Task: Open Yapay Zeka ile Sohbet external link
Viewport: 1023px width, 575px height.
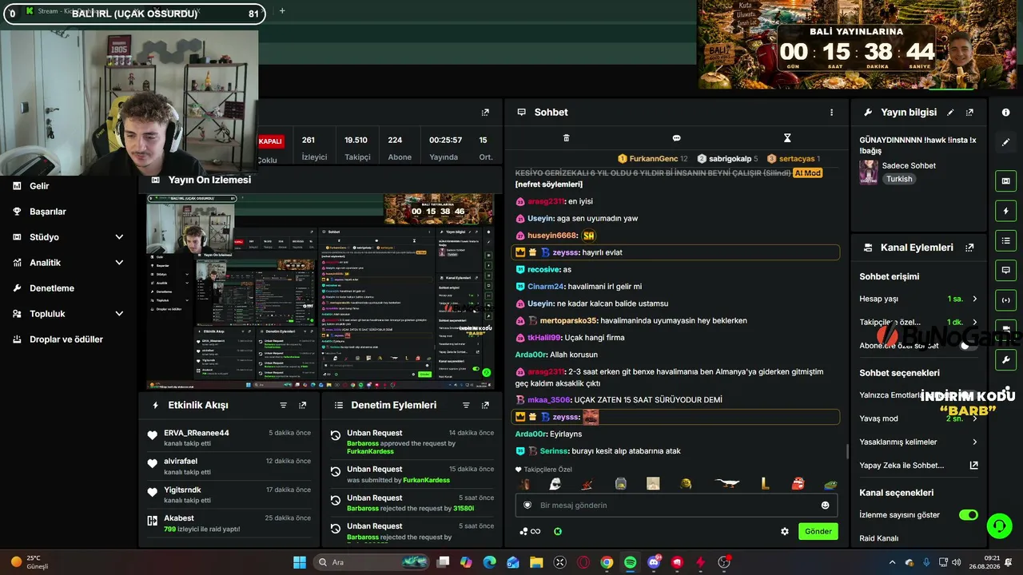Action: [x=973, y=465]
